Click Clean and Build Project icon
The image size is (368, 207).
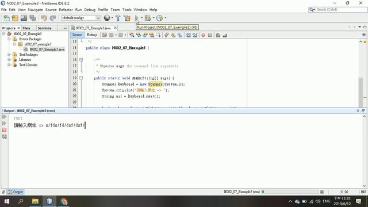(x=127, y=18)
